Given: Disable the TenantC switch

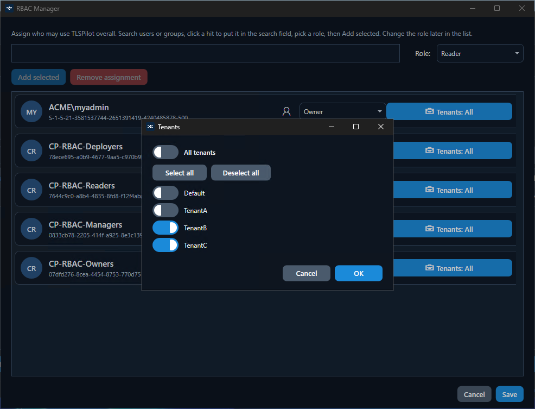Looking at the screenshot, I should [x=165, y=246].
